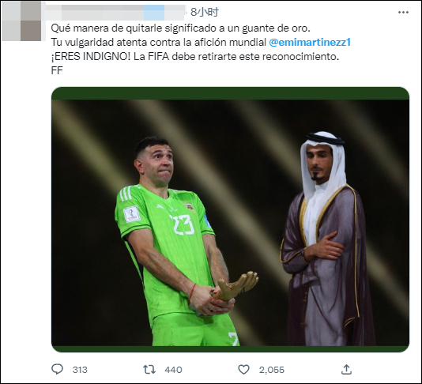Open the attached photo in the tweet

231,220
